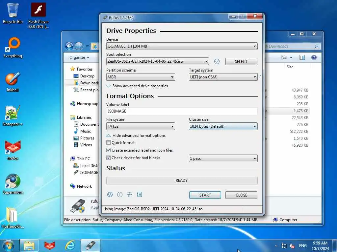Click the START button
The height and width of the screenshot is (252, 337).
205,195
